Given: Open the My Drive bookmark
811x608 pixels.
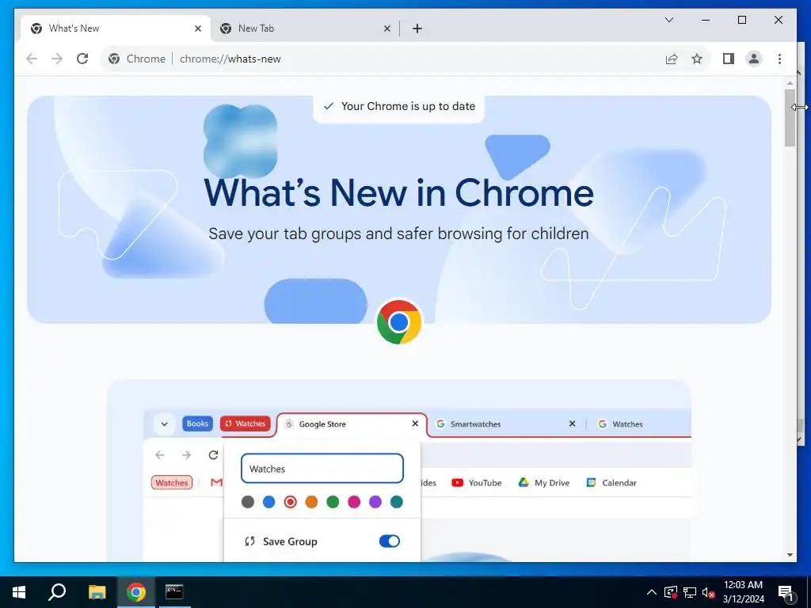Looking at the screenshot, I should click(543, 482).
